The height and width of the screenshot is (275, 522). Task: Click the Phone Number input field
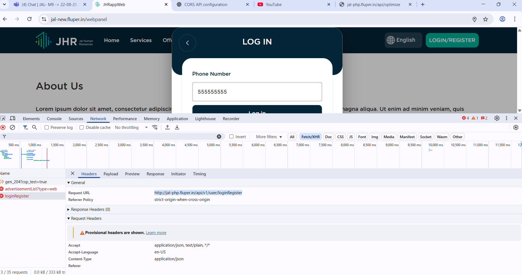coord(257,92)
